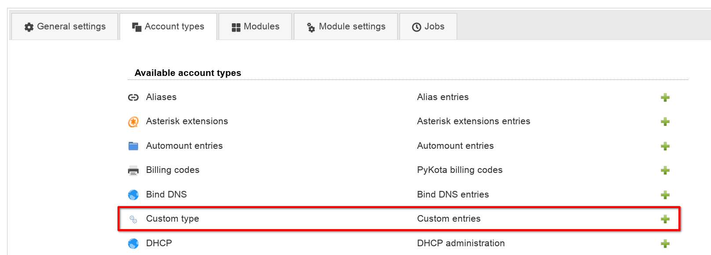Screen dimensions: 711x255
Task: Go to the Jobs tab
Action: point(428,27)
